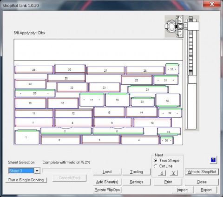Select nested part 27
Screen dimensions: 223x197
click(105, 70)
